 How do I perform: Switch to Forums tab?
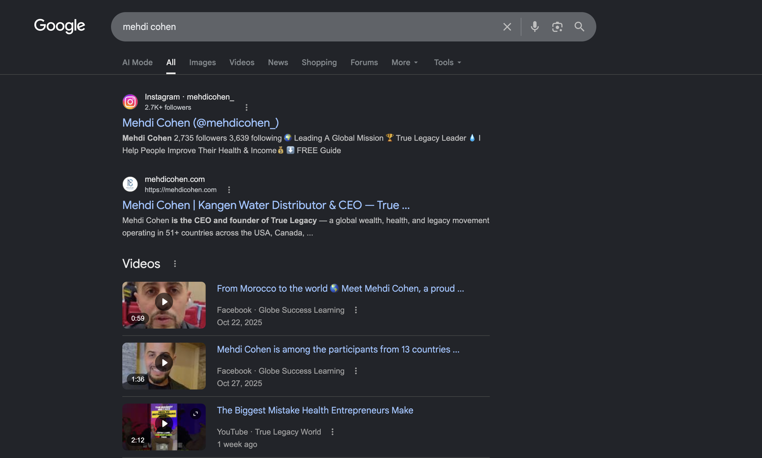[x=364, y=62]
